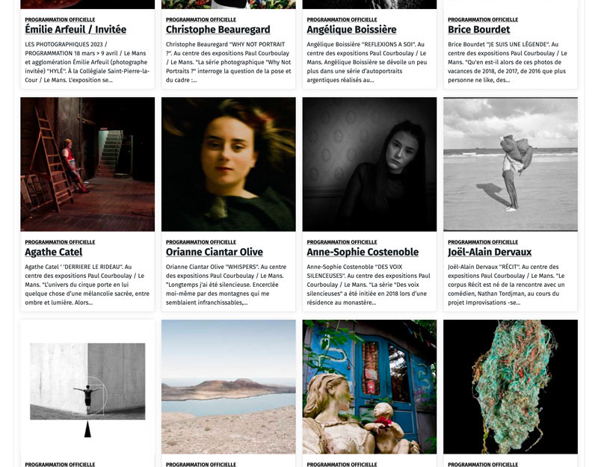Open Joël-Alain Dervaux title link
This screenshot has height=467, width=598.
(490, 252)
